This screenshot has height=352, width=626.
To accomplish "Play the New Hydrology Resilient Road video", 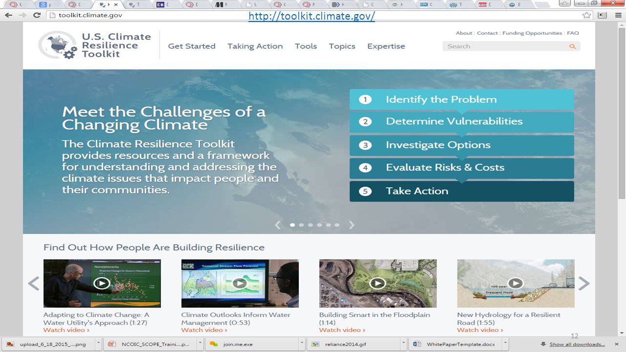I will pyautogui.click(x=515, y=283).
